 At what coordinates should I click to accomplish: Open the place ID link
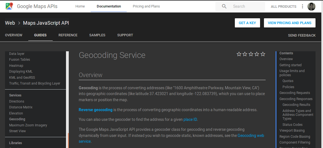tap(190, 119)
